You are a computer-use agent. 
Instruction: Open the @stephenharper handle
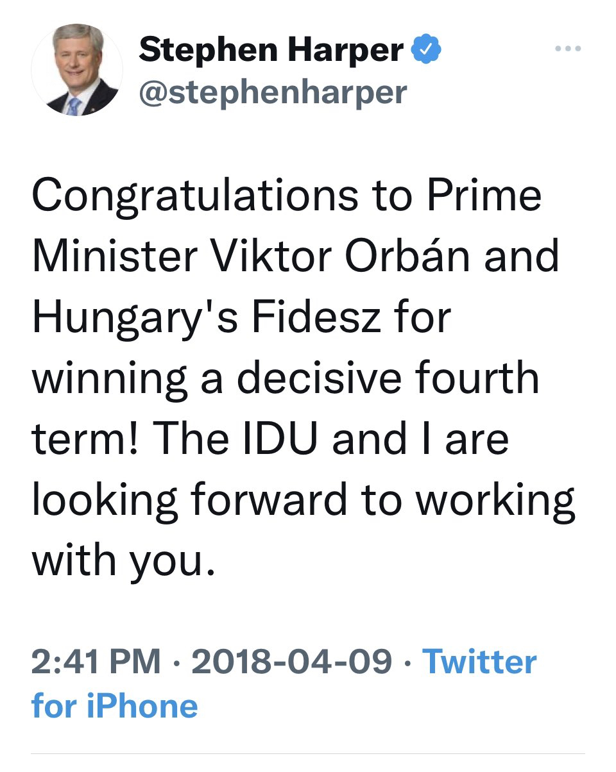(x=272, y=92)
